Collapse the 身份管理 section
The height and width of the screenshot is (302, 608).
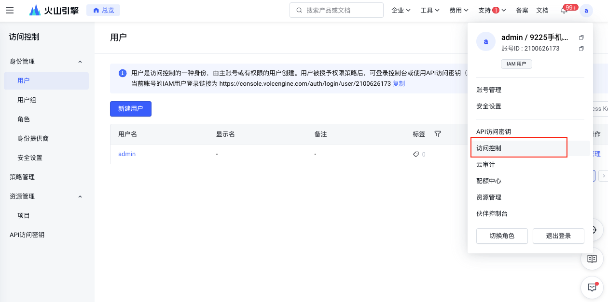80,62
